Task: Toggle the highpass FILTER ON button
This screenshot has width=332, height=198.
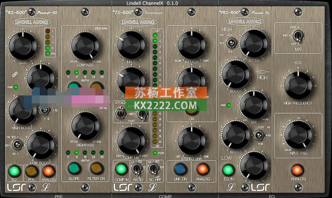Action: tap(96, 168)
